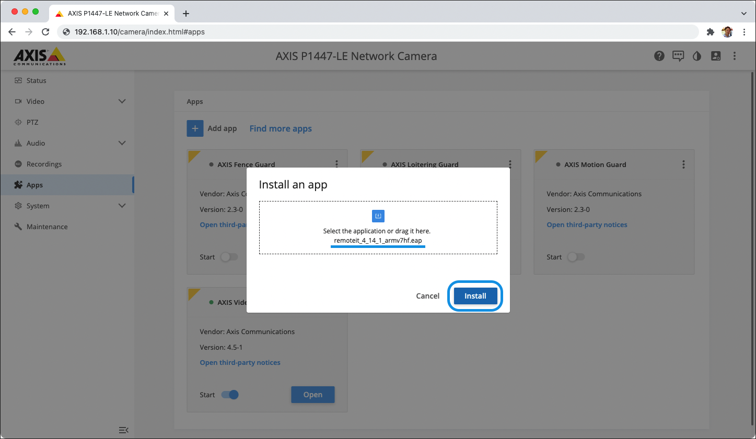Viewport: 756px width, 439px height.
Task: Click the Recordings icon in sidebar
Action: click(18, 164)
